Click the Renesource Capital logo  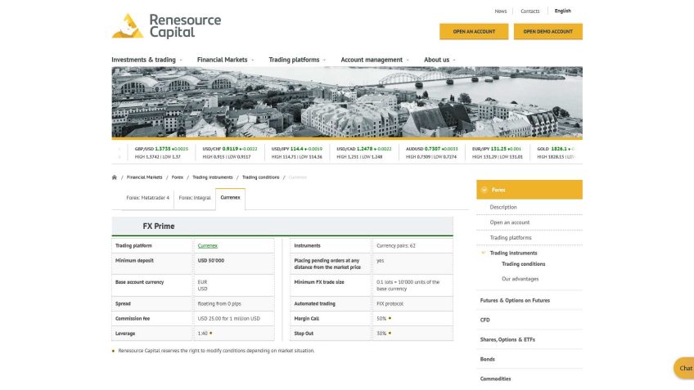pyautogui.click(x=166, y=25)
